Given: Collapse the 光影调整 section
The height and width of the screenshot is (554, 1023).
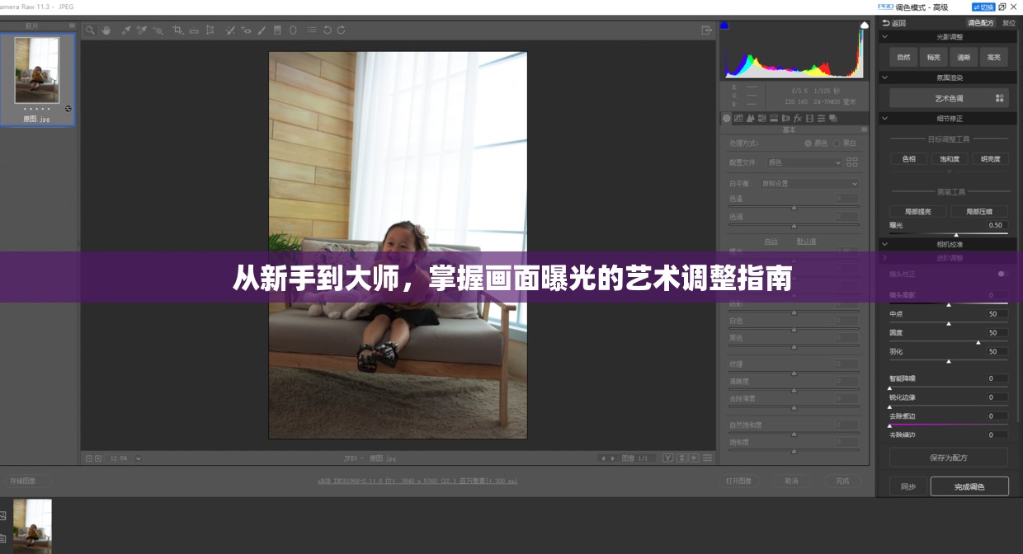Looking at the screenshot, I should click(x=885, y=37).
